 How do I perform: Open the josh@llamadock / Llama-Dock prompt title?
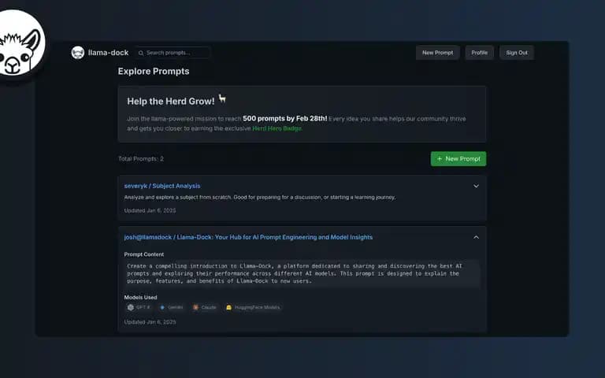[x=248, y=237]
